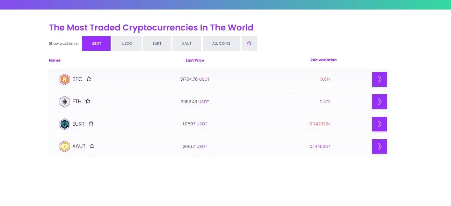This screenshot has height=206, width=451.
Task: Click the 24h Variation column header
Action: coord(323,60)
